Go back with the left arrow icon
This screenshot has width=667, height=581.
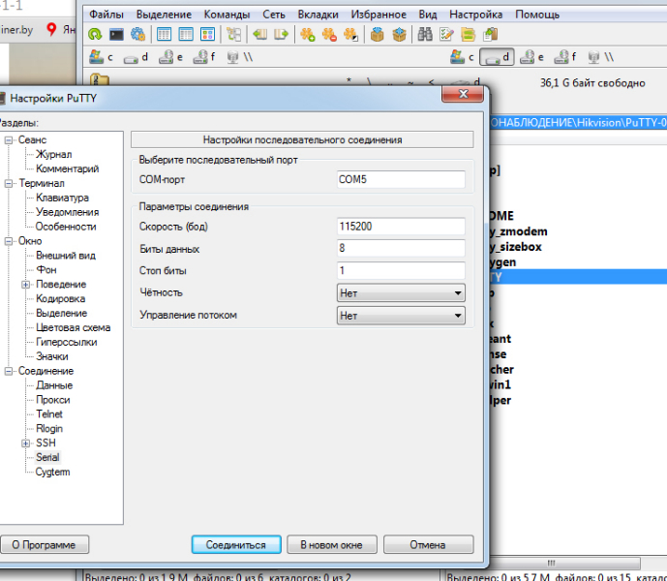pos(259,34)
